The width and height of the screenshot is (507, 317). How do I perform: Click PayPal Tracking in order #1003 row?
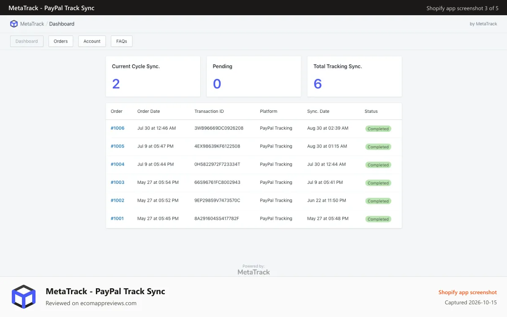[276, 183]
